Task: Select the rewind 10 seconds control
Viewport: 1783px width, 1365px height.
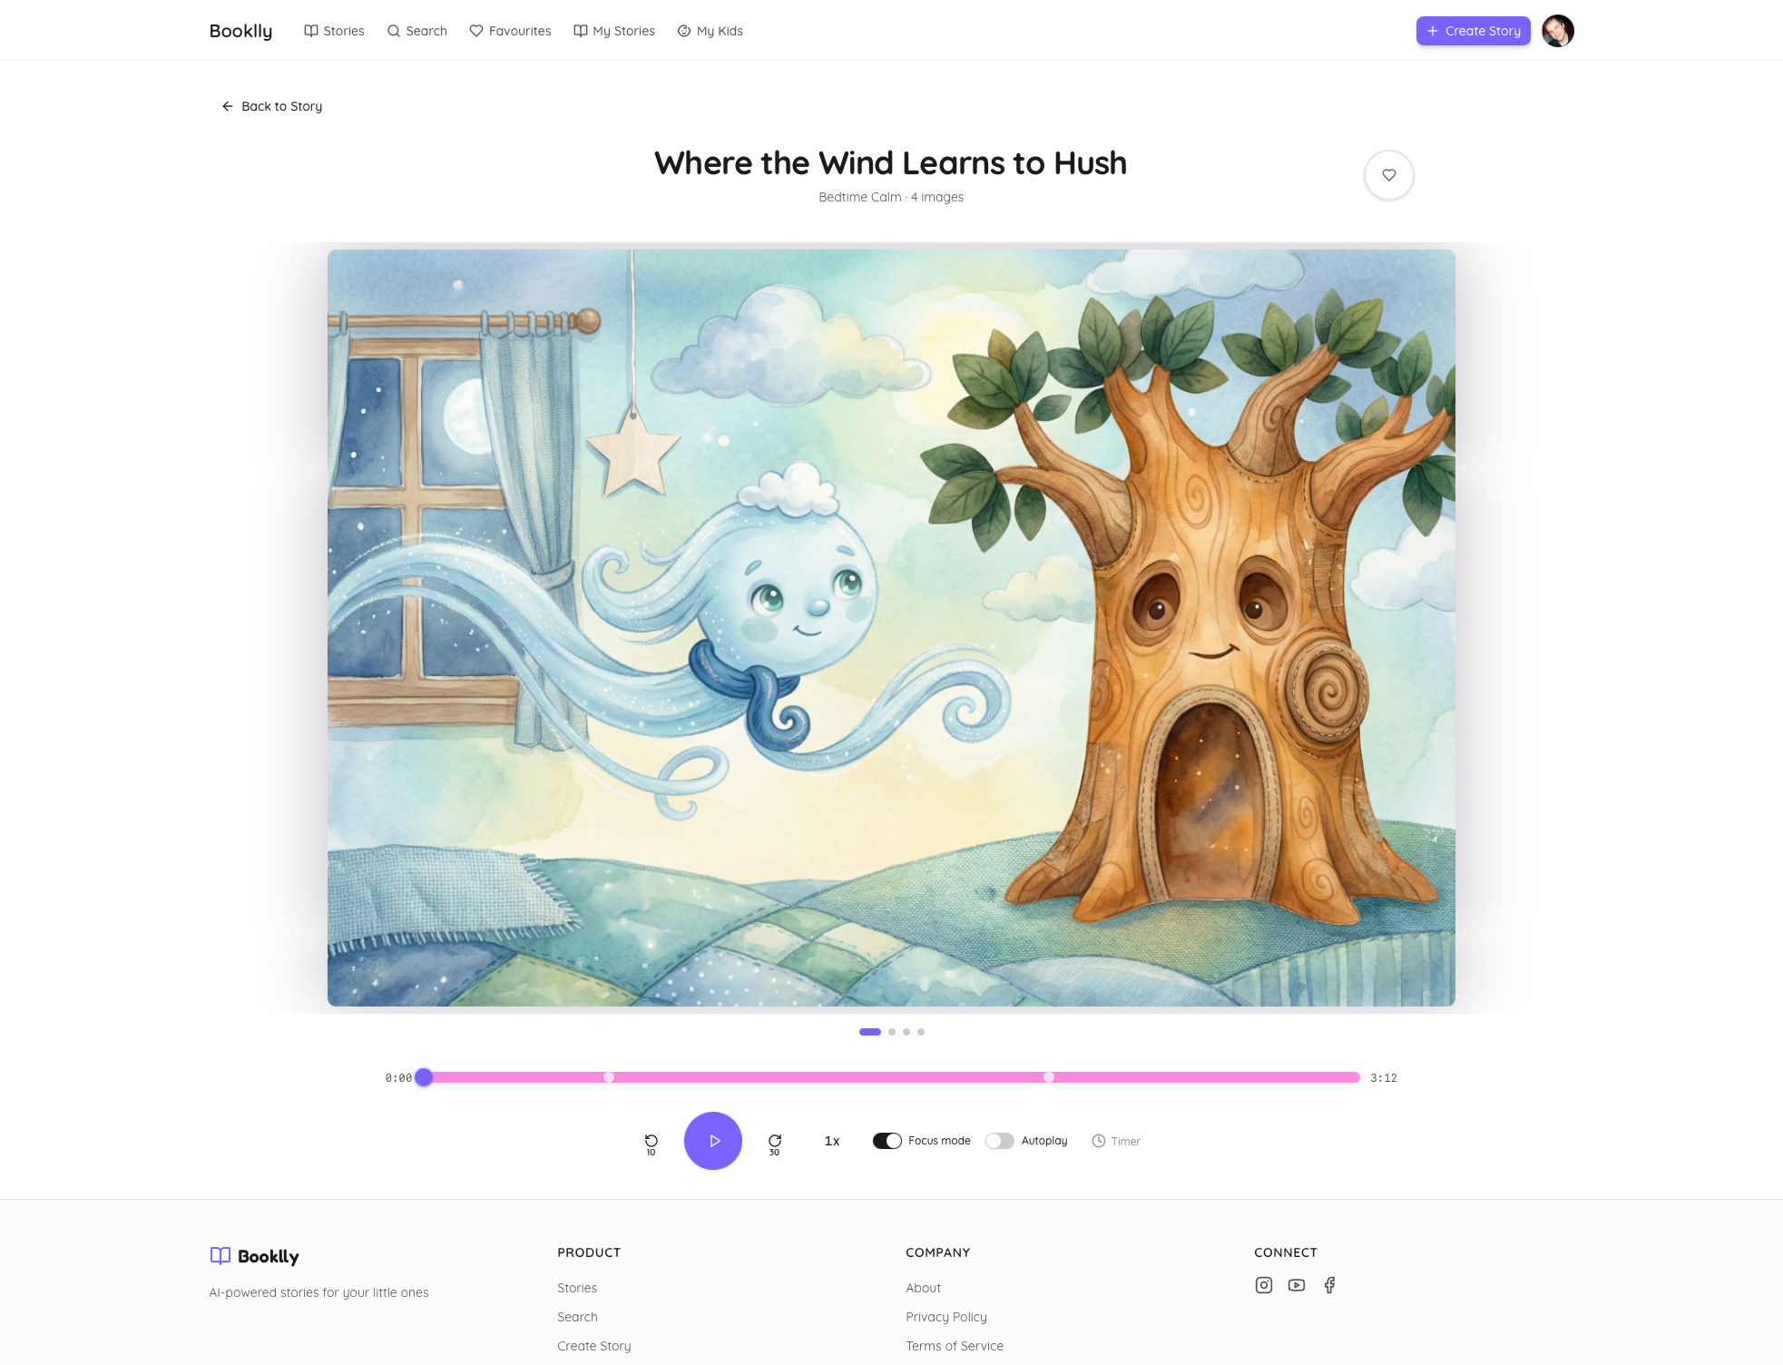Action: (651, 1141)
